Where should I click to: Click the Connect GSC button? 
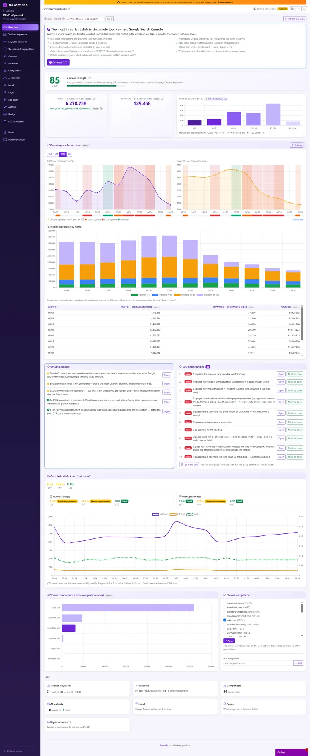point(58,63)
